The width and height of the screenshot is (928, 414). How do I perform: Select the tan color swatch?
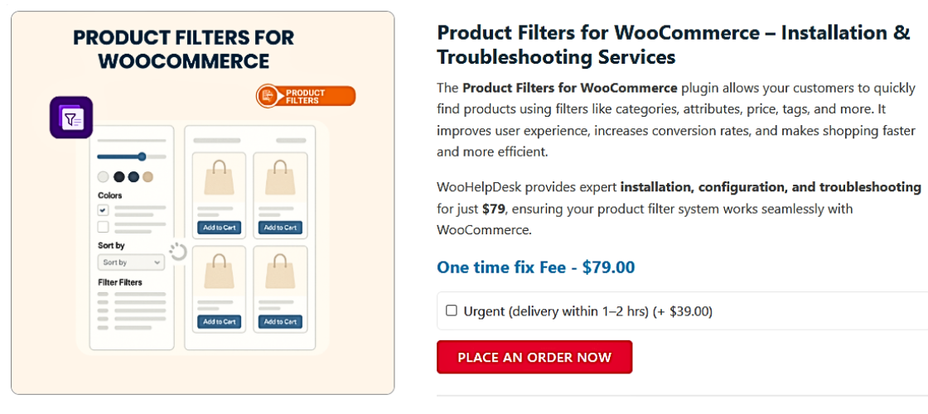coord(147,176)
